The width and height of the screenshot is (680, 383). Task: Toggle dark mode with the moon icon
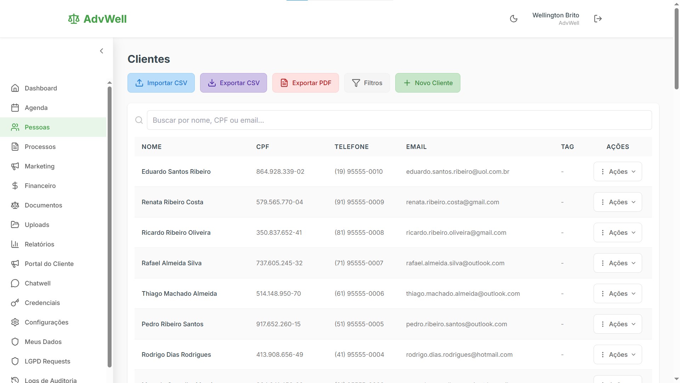[514, 19]
